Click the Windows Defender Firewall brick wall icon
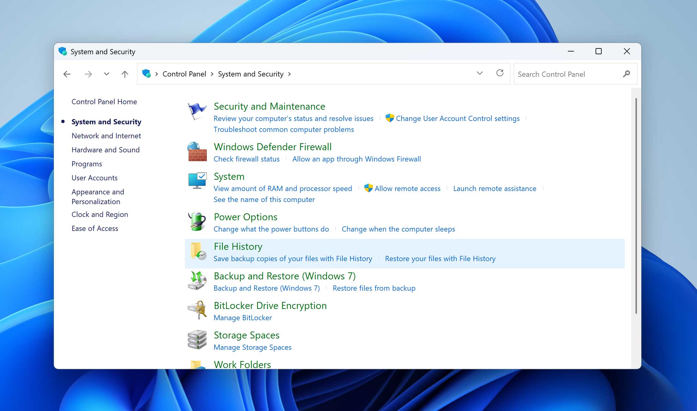697x411 pixels. (197, 151)
